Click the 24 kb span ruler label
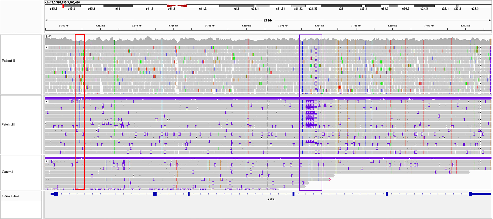This screenshot has height=219, width=493. [x=268, y=20]
